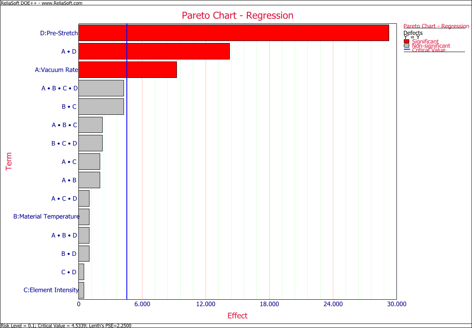Click the 'Critical Value' legend label
Viewport: 472px width, 328px height.
coord(428,50)
